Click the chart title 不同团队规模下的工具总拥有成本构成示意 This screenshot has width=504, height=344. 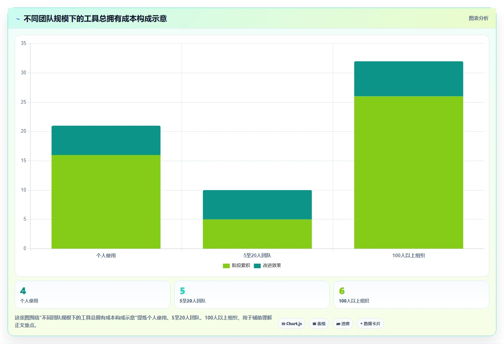pos(95,18)
